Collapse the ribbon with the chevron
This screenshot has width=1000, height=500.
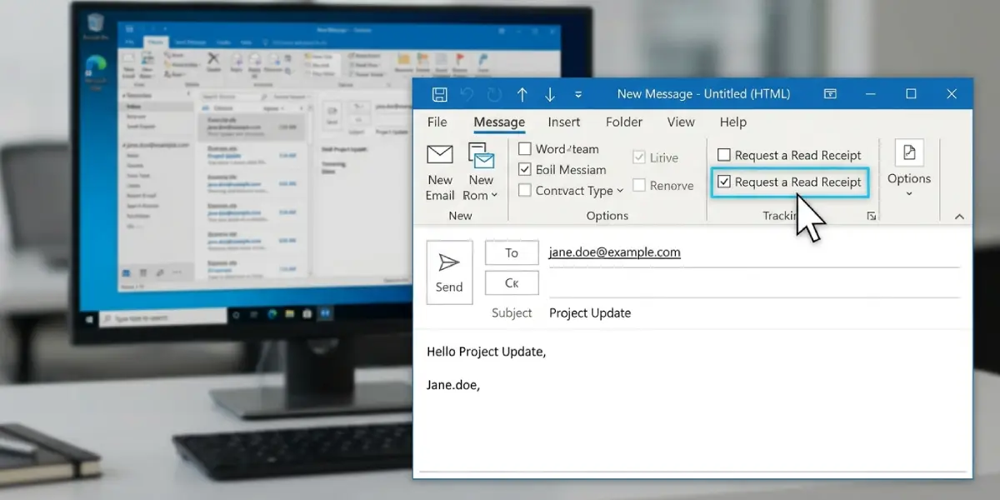tap(958, 216)
